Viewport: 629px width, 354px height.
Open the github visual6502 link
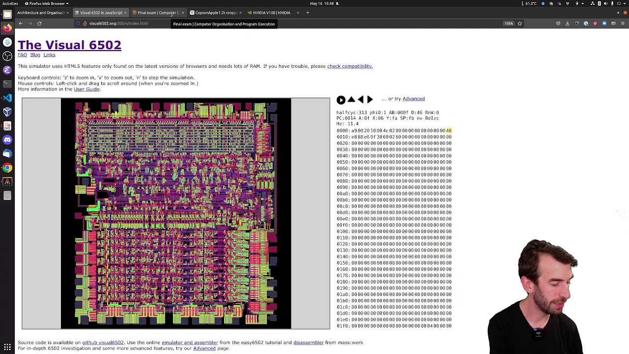tap(103, 342)
